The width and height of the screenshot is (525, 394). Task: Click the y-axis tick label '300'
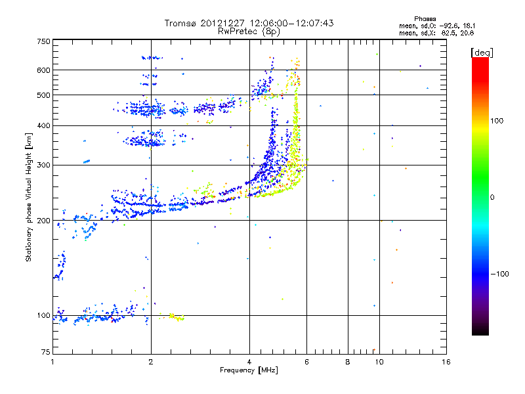[x=43, y=165]
